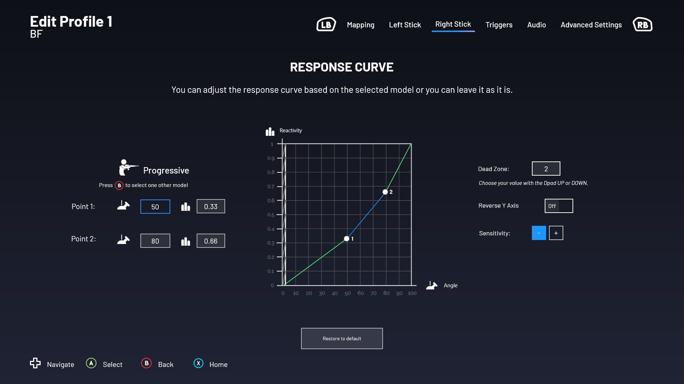The image size is (684, 384).
Task: Open the Triggers tab
Action: [499, 25]
